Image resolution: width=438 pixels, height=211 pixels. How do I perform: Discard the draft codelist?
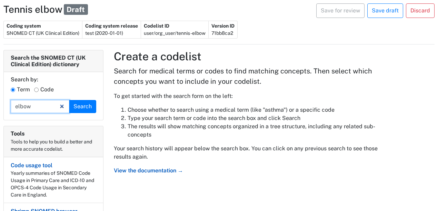pyautogui.click(x=420, y=11)
